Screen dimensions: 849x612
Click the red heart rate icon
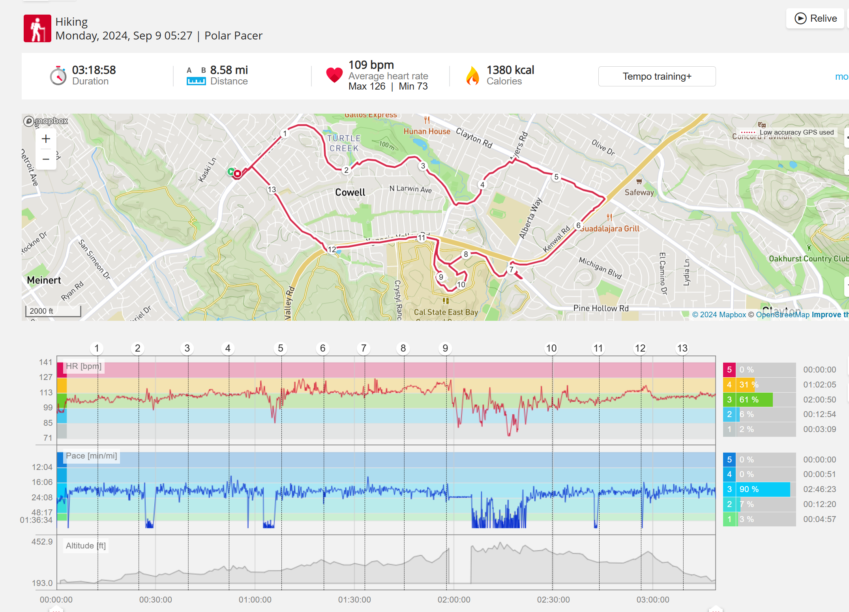(x=334, y=75)
